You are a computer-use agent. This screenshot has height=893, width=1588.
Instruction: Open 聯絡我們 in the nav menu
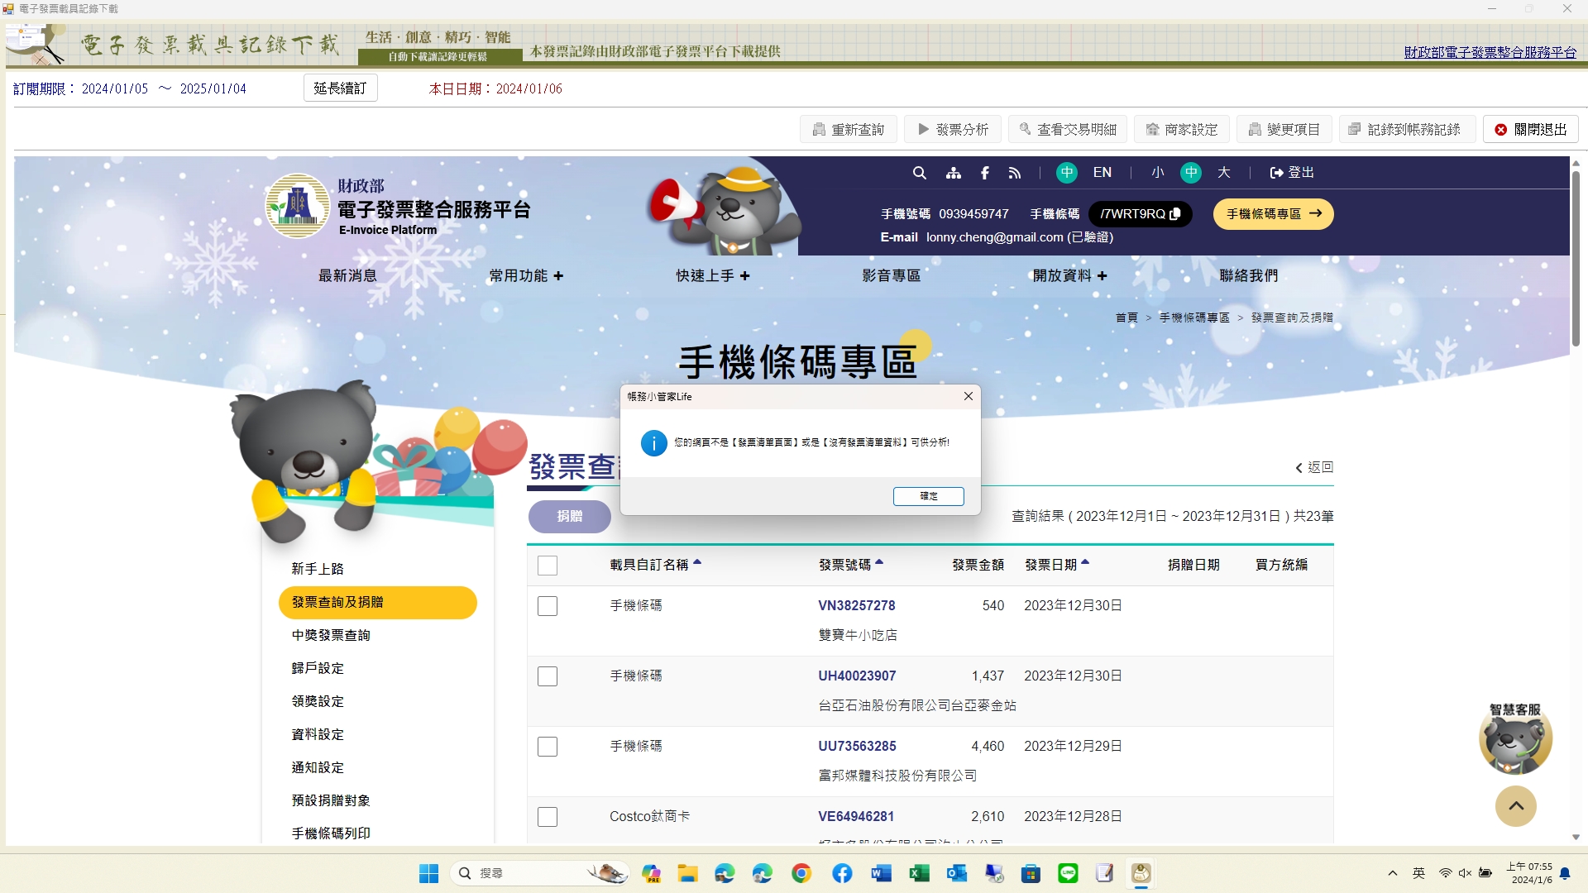click(x=1249, y=276)
